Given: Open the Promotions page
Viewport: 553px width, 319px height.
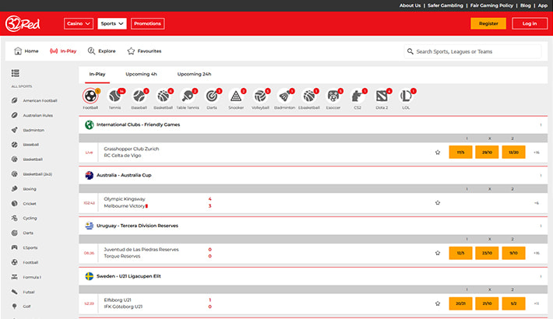Looking at the screenshot, I should pyautogui.click(x=147, y=23).
